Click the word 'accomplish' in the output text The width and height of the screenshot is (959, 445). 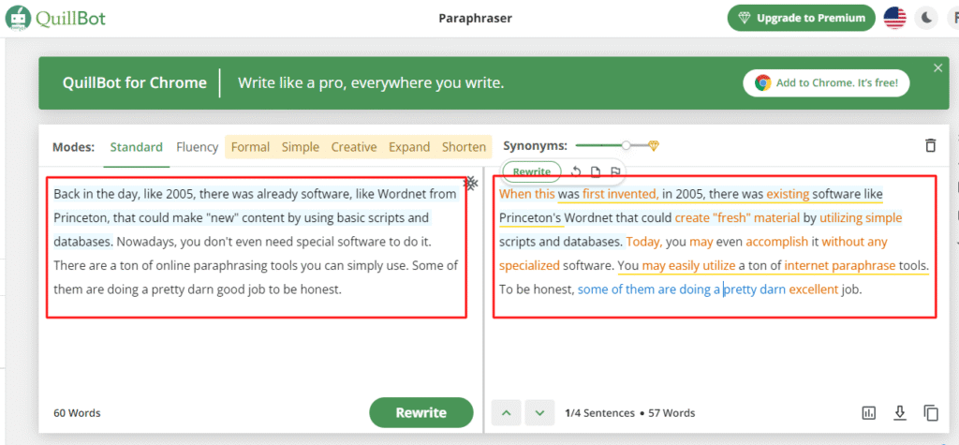[776, 242]
